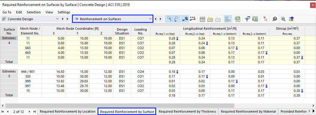Open the View menu
The width and height of the screenshot is (316, 115).
[x=49, y=12]
